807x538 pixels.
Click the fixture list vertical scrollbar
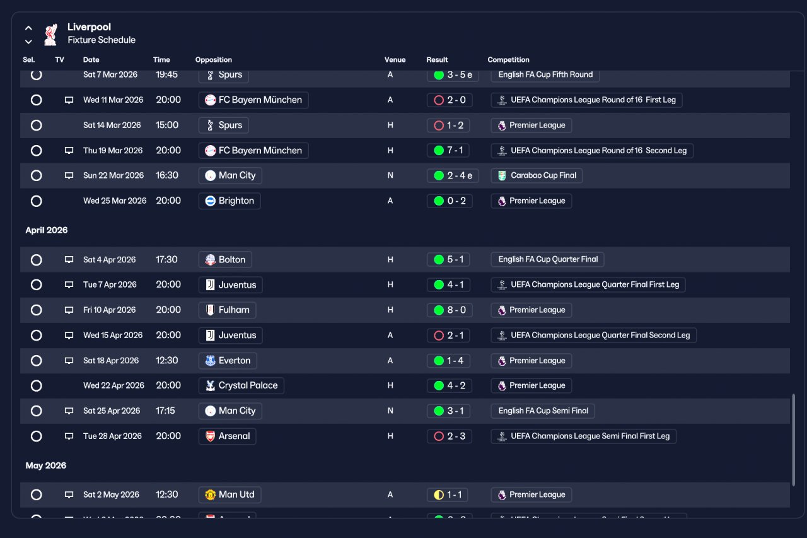click(x=793, y=440)
